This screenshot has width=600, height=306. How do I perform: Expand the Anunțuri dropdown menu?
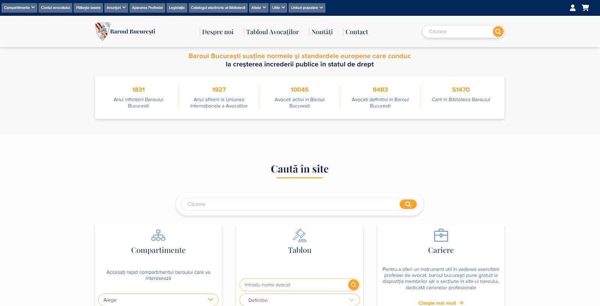pyautogui.click(x=116, y=8)
